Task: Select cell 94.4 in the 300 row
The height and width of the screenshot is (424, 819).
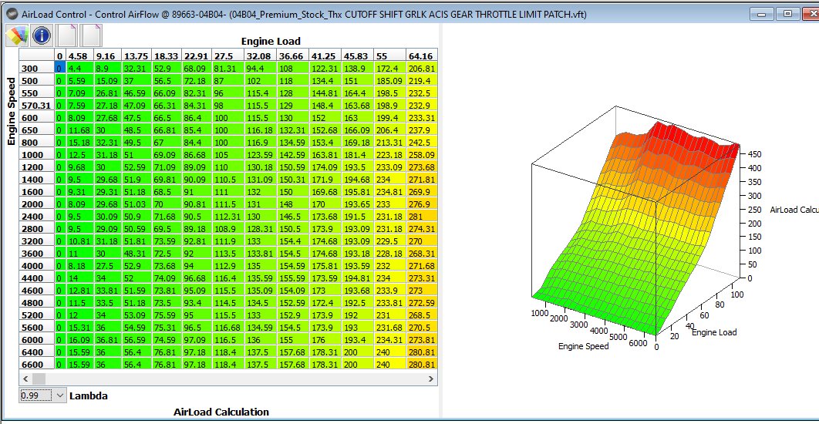Action: click(260, 68)
